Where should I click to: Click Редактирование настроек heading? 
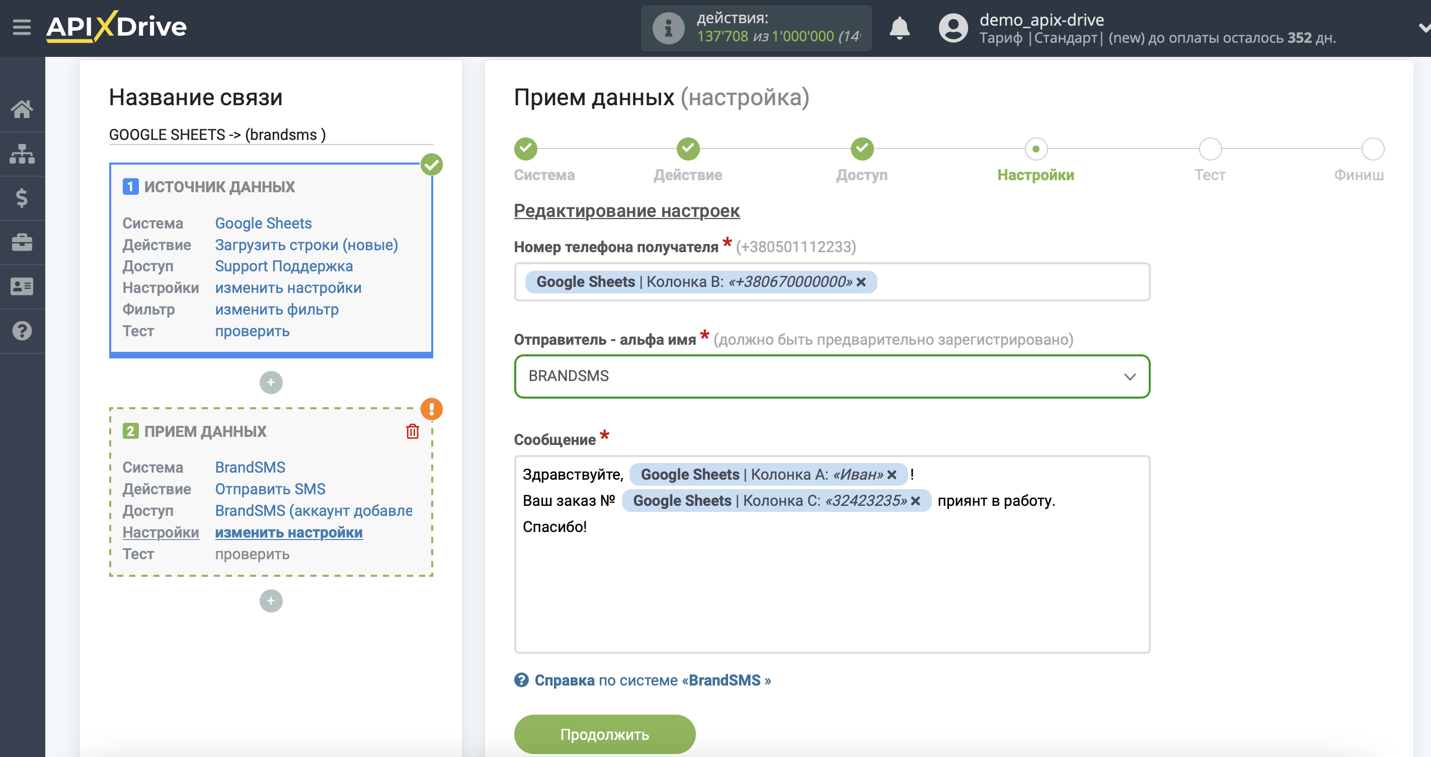pos(626,211)
